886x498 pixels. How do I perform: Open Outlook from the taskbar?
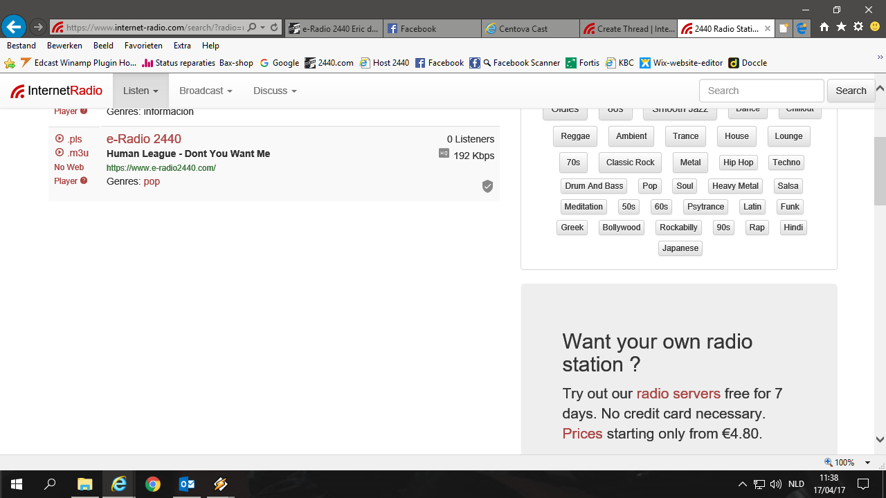point(187,484)
